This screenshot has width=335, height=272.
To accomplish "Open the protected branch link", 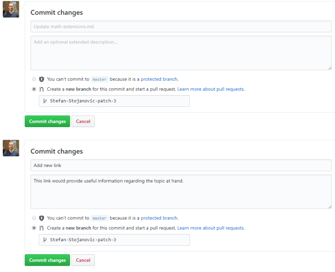I will (x=159, y=79).
